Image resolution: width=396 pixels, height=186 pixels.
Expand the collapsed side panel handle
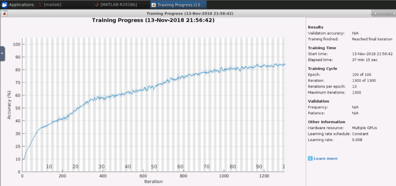point(2,53)
